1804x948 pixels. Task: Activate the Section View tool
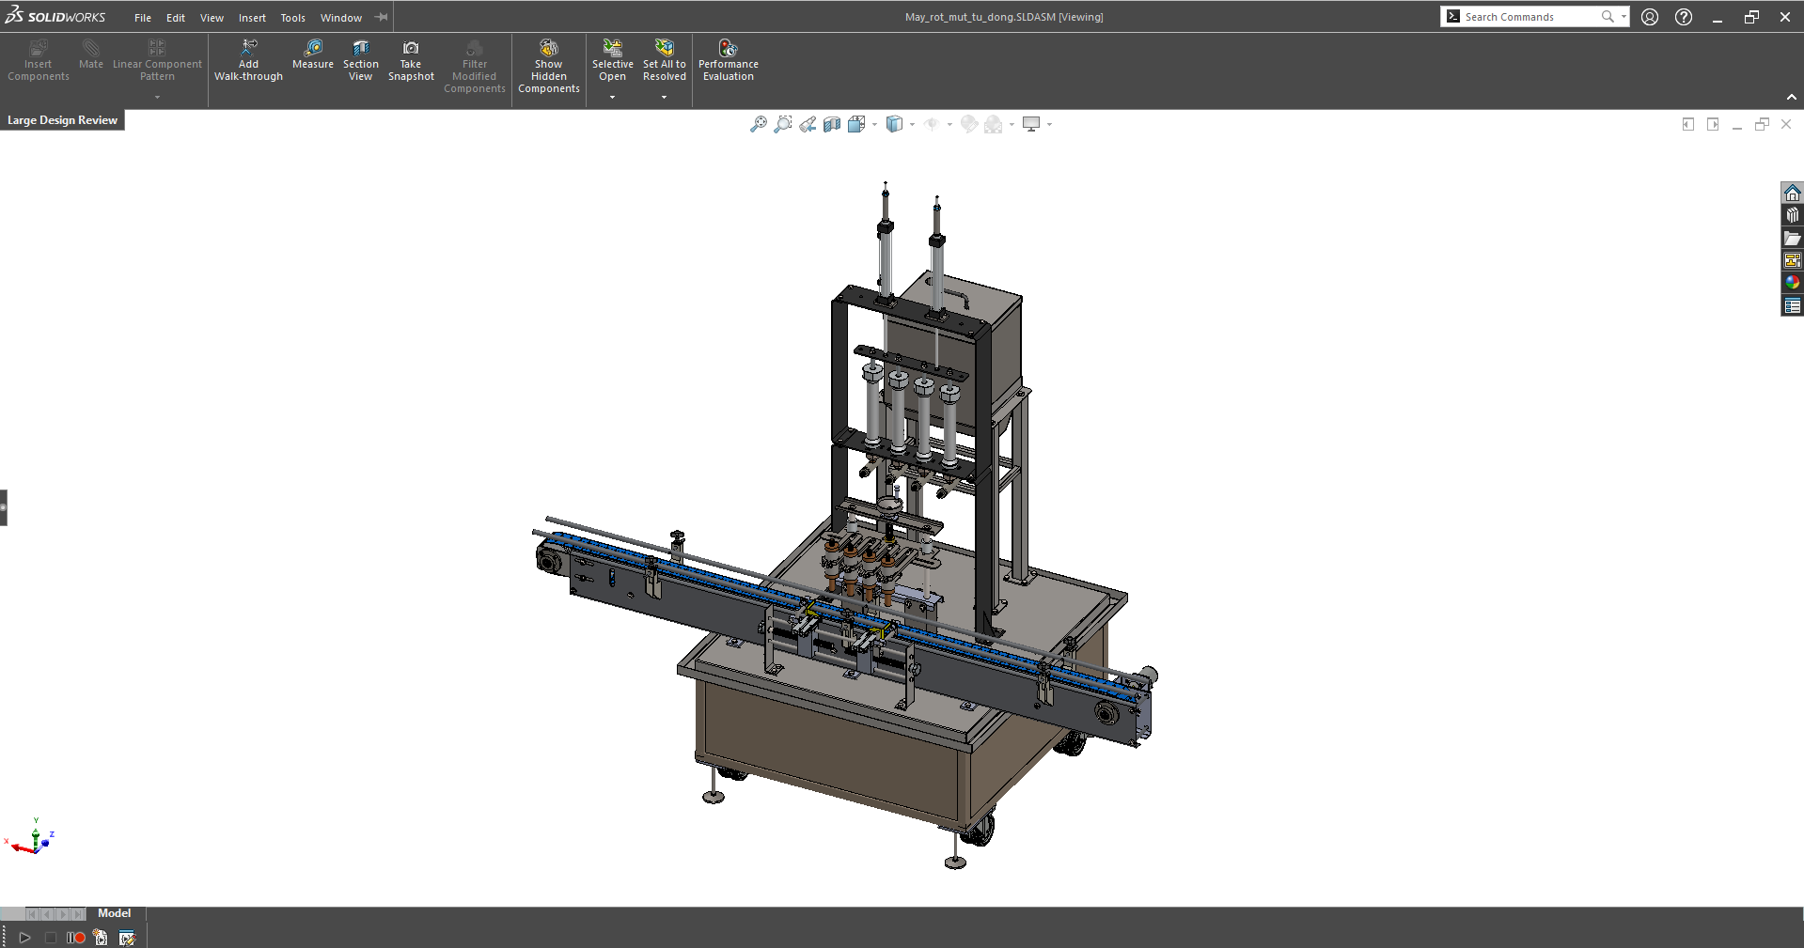click(360, 48)
